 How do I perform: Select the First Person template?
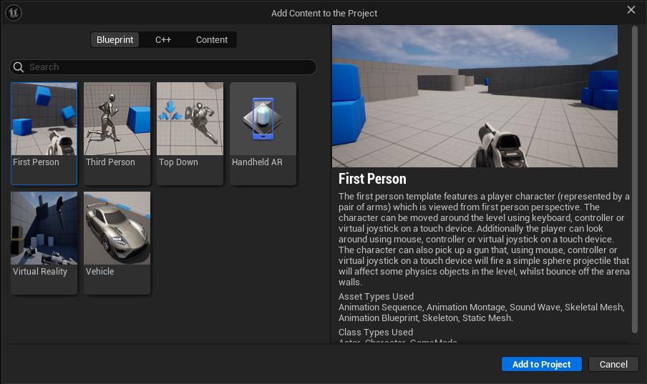44,133
